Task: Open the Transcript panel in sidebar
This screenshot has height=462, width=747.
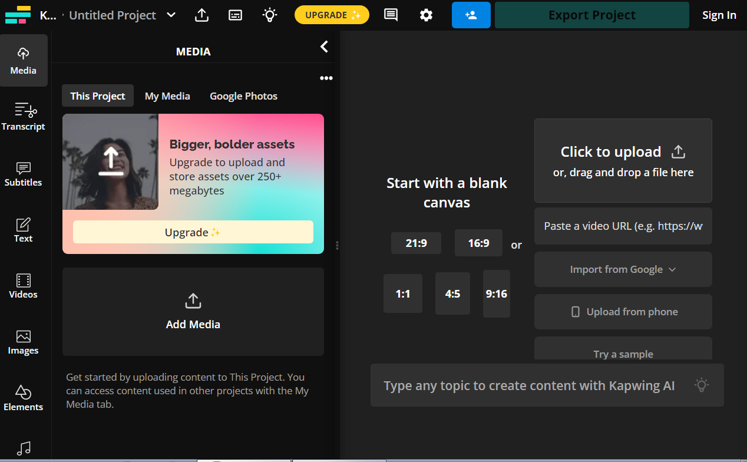Action: pyautogui.click(x=24, y=117)
